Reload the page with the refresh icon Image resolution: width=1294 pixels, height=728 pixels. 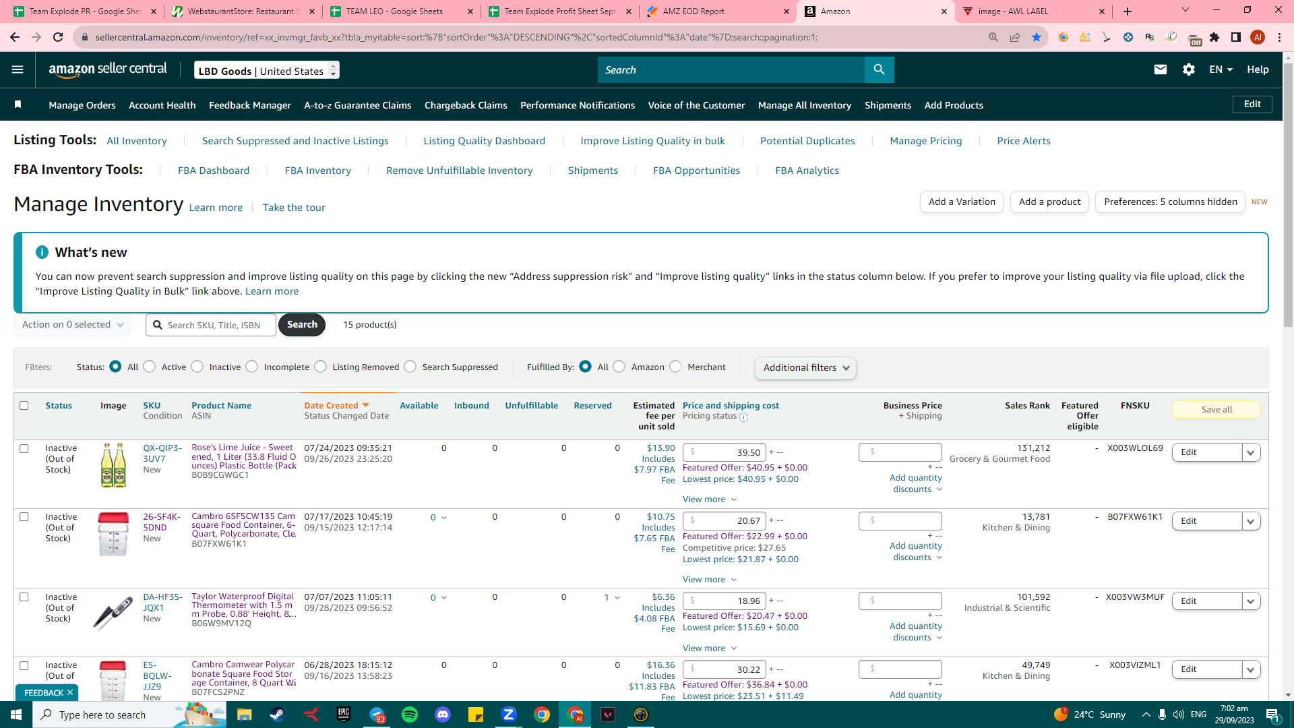pyautogui.click(x=58, y=37)
